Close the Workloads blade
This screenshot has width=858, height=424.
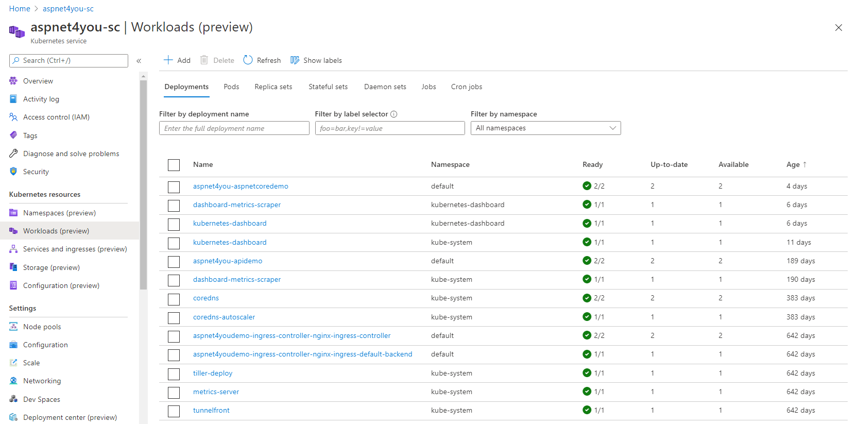[838, 28]
